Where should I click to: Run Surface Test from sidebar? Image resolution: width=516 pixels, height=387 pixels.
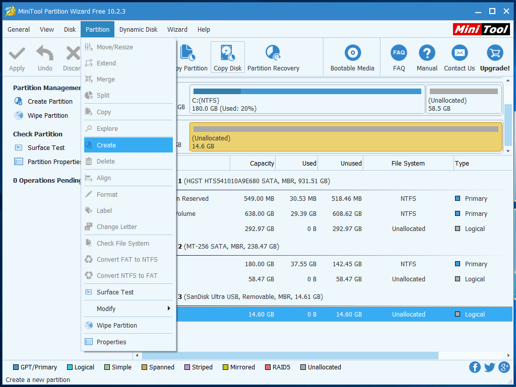[x=39, y=148]
